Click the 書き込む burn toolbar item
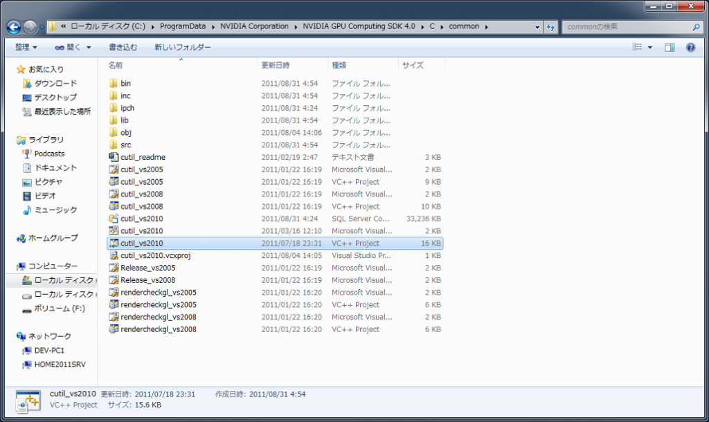 pyautogui.click(x=123, y=47)
